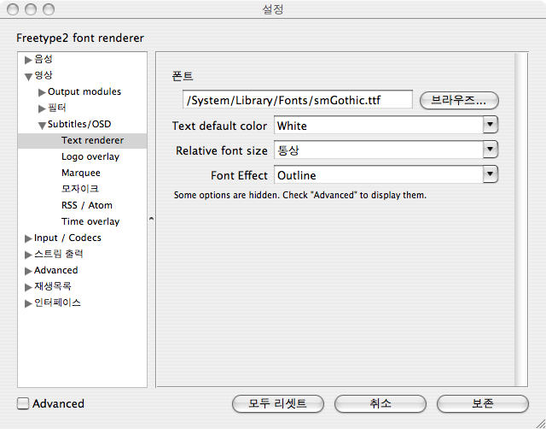Enable the Advanced checkbox
The width and height of the screenshot is (546, 429).
pos(23,404)
